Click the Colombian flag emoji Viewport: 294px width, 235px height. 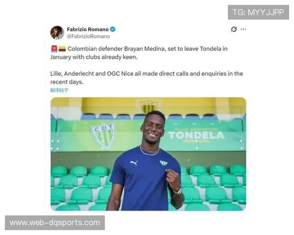[x=62, y=49]
